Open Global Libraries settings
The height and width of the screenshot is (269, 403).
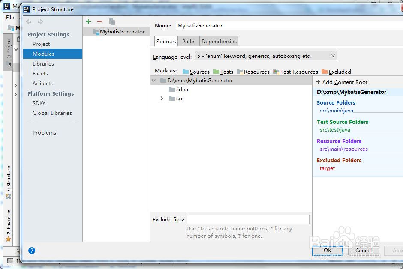52,113
